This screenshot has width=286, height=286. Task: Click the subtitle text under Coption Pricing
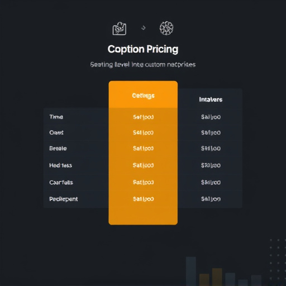143,65
